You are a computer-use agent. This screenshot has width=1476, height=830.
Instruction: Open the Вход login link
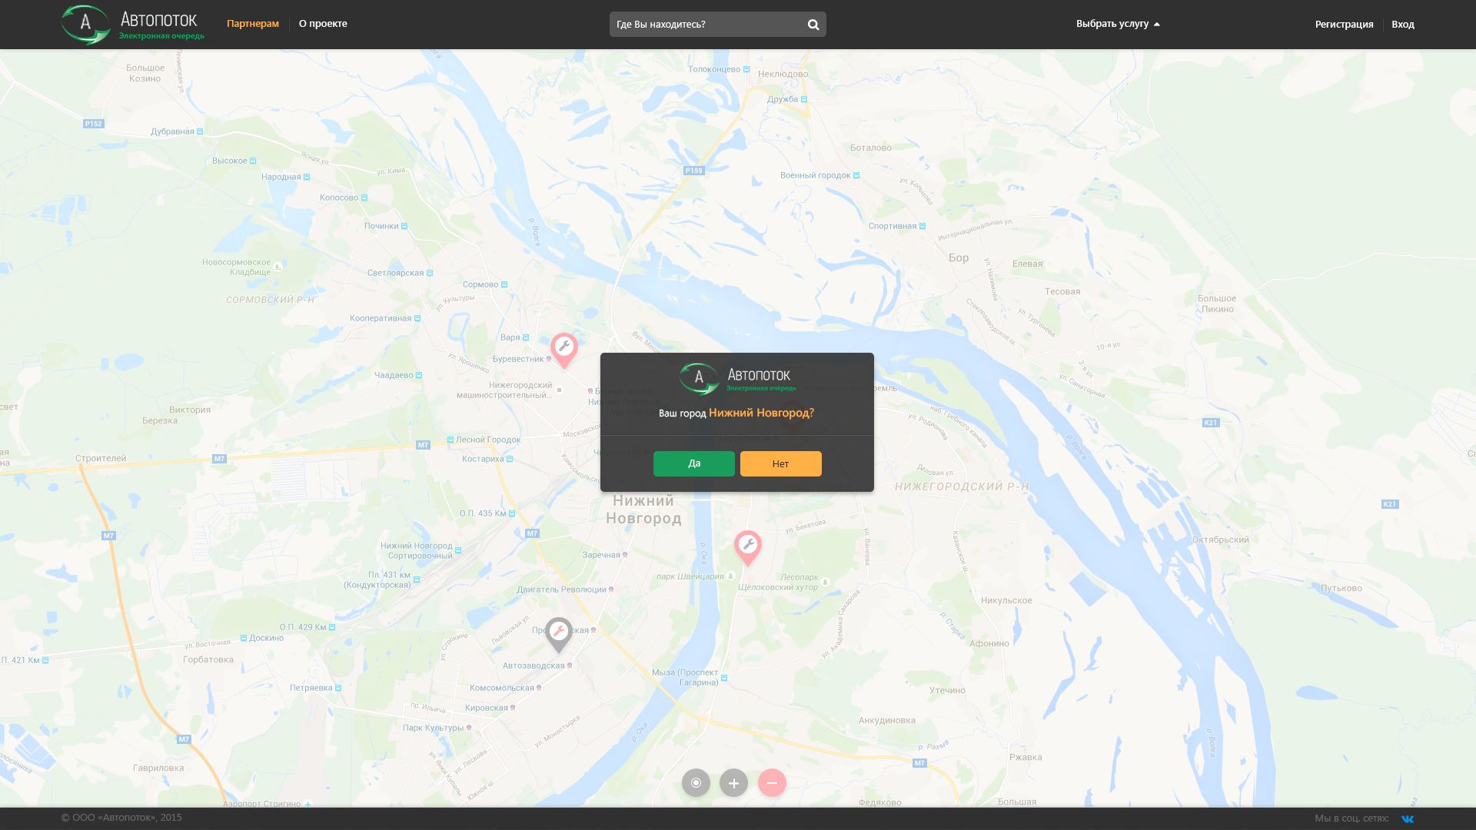[x=1403, y=25]
